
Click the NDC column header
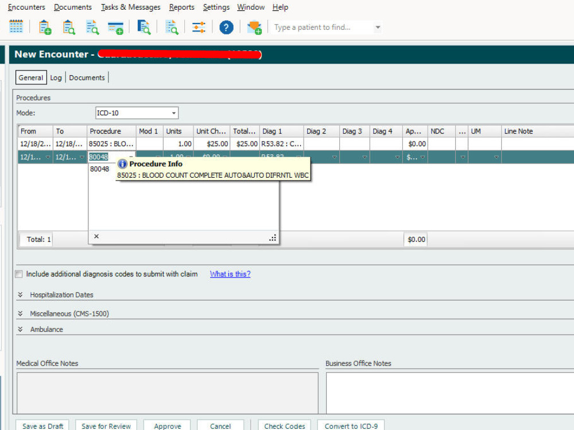pyautogui.click(x=441, y=131)
